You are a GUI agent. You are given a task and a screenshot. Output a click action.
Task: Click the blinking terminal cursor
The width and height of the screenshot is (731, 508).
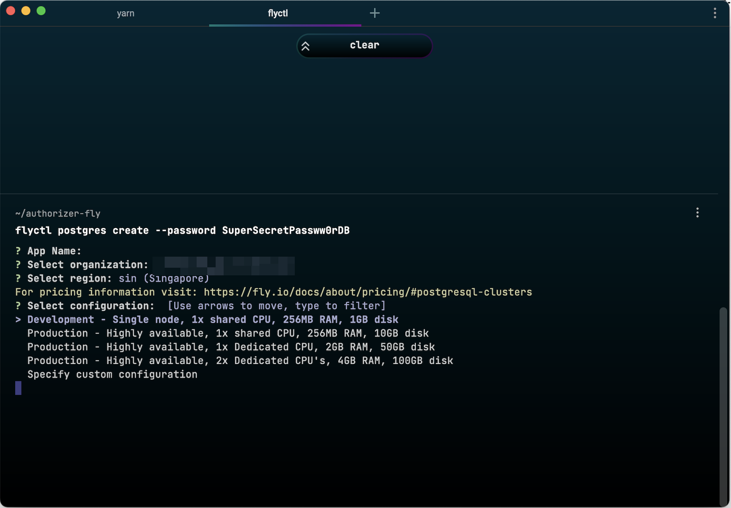(x=18, y=388)
